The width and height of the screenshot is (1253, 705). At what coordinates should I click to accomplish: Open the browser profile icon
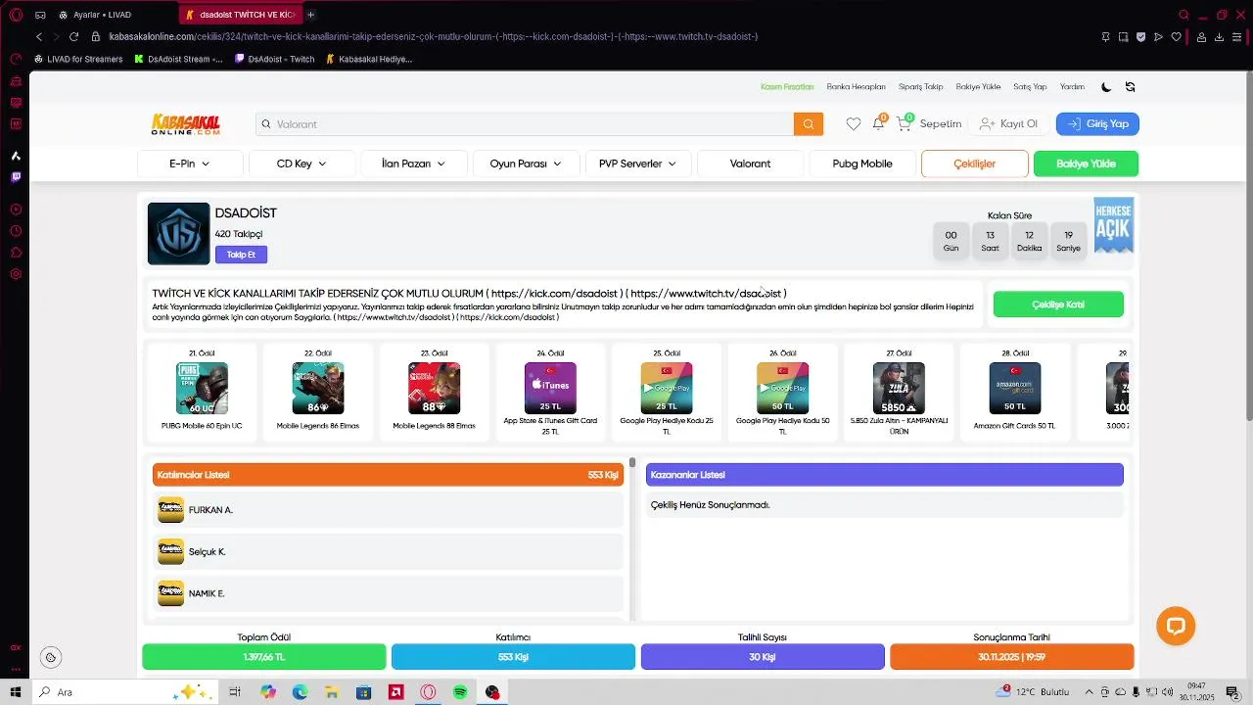[x=1201, y=37]
